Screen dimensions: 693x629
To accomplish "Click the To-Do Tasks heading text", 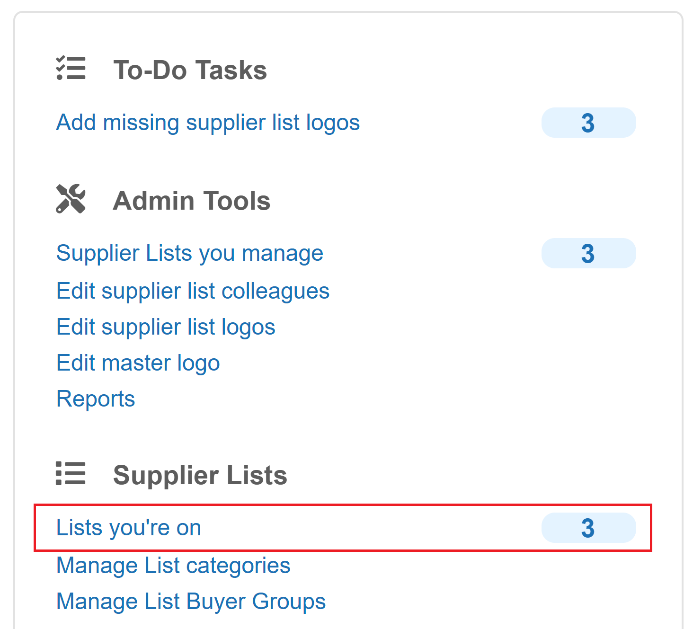I will point(190,70).
